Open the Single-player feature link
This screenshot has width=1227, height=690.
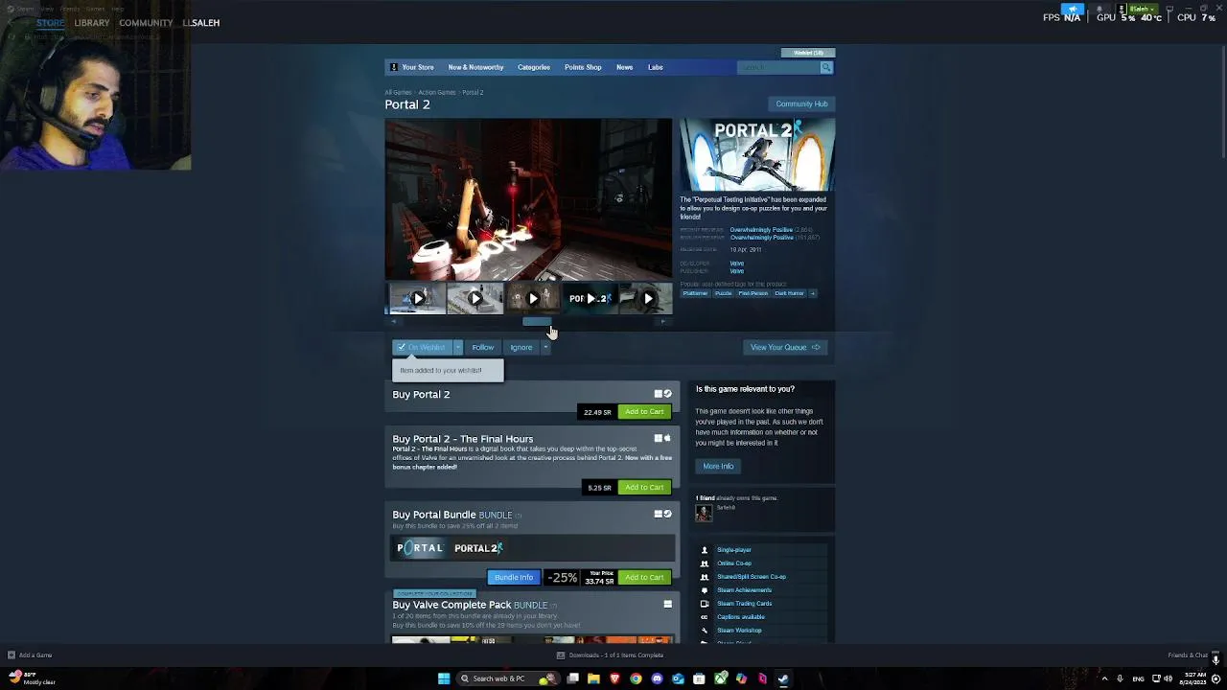point(734,550)
